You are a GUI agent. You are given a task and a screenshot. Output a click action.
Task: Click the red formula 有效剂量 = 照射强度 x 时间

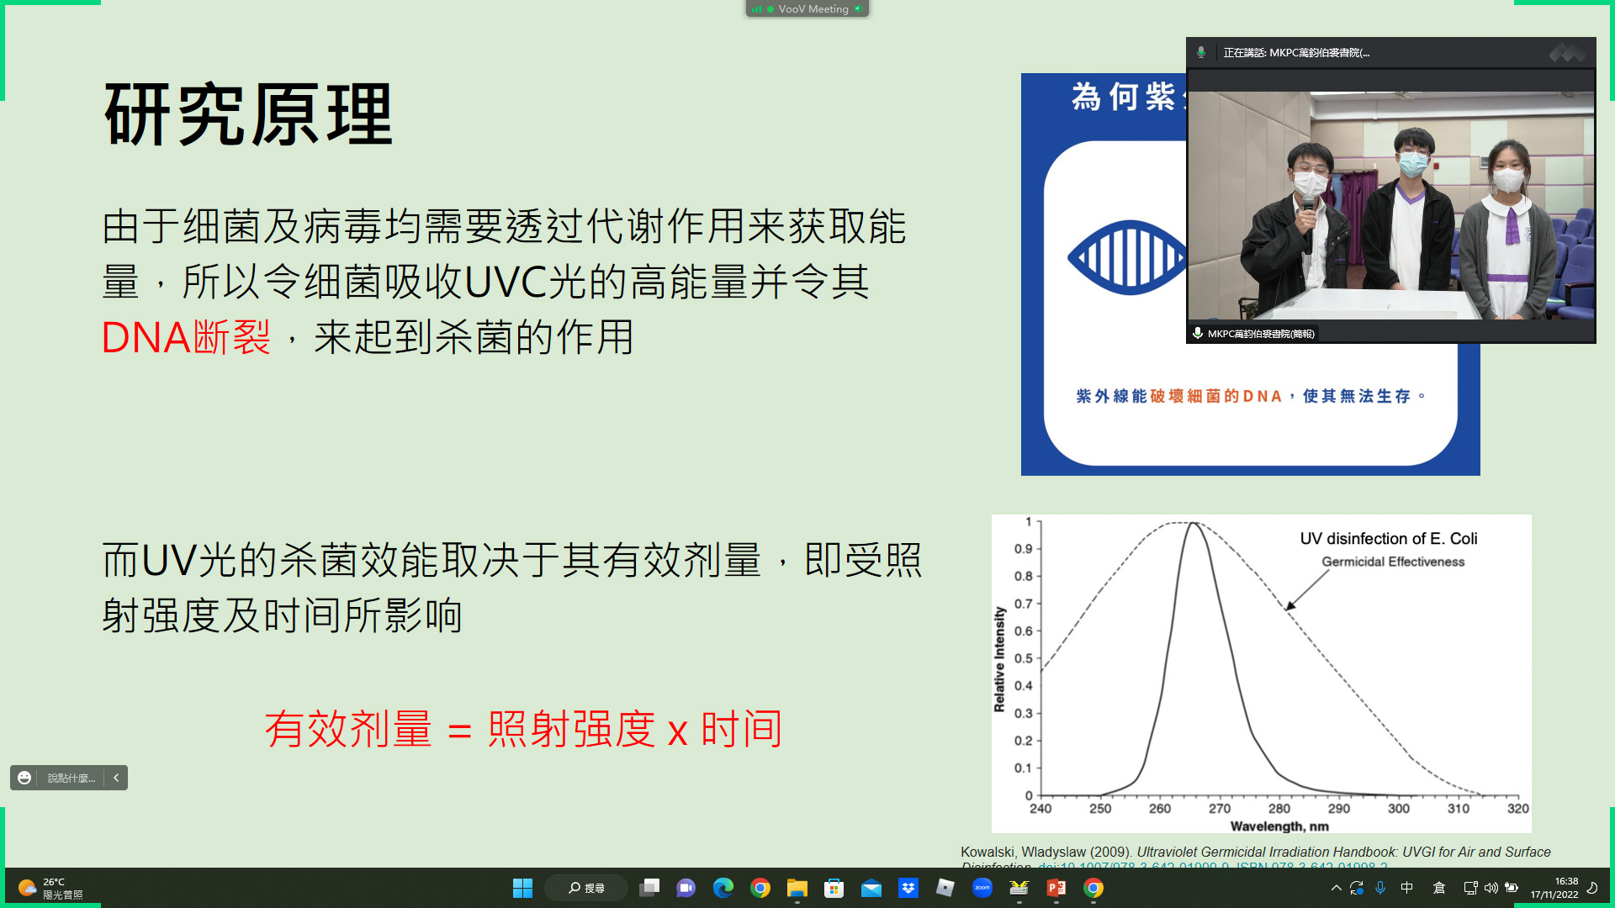(524, 728)
